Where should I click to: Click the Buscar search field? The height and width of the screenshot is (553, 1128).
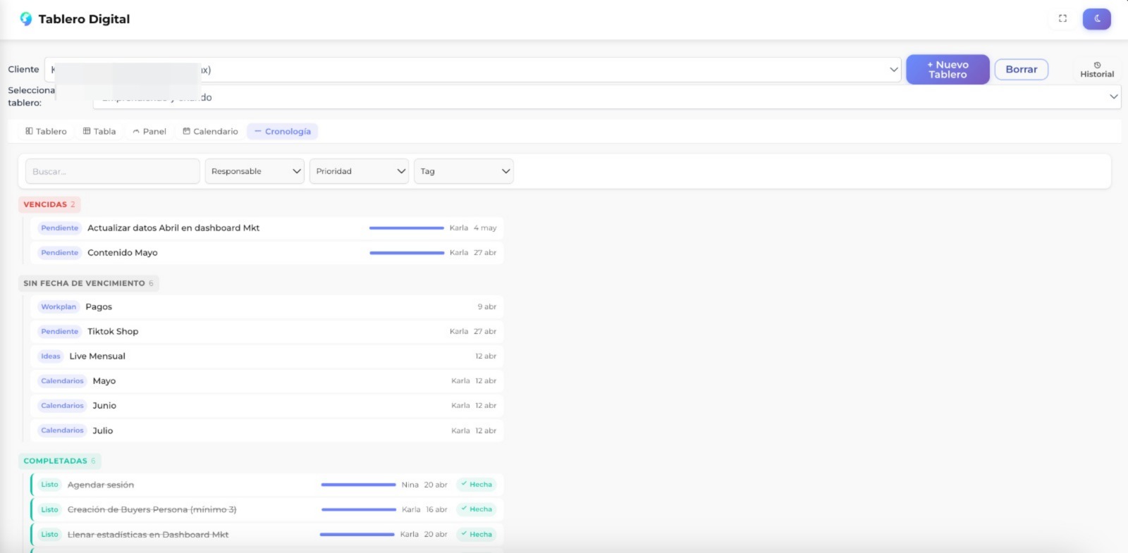(113, 171)
